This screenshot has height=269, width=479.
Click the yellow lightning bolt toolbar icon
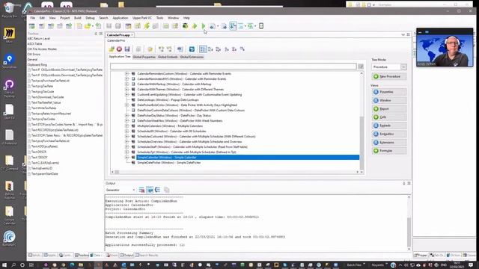(x=147, y=26)
